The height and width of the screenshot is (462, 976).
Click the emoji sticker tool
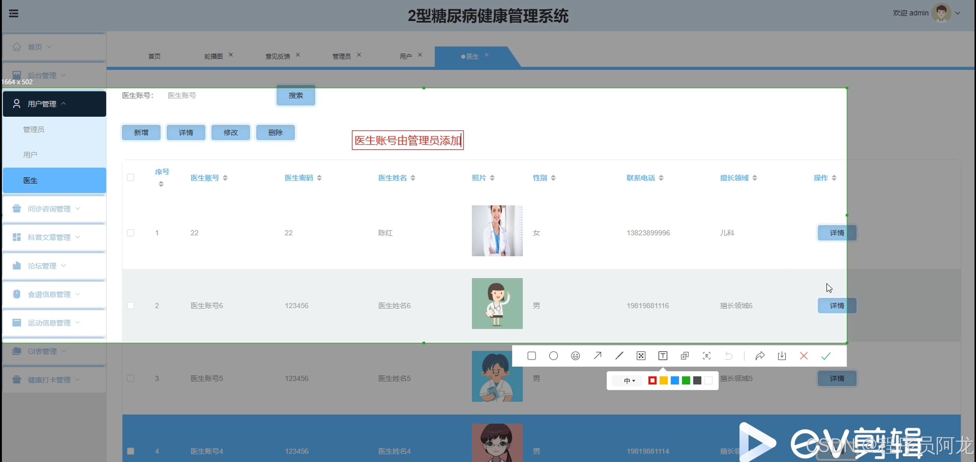point(575,356)
